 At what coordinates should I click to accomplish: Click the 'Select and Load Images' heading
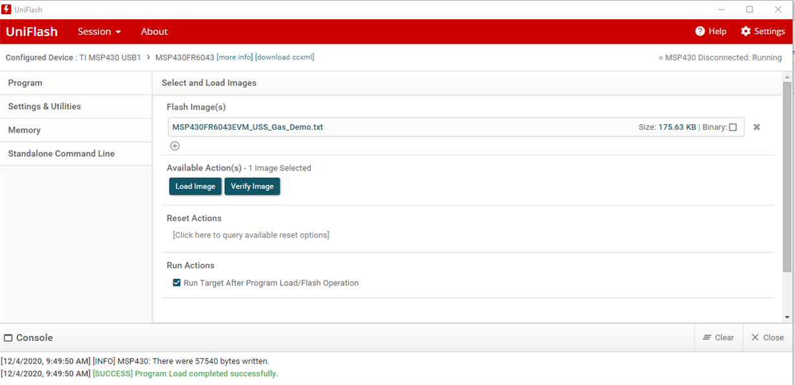tap(209, 83)
